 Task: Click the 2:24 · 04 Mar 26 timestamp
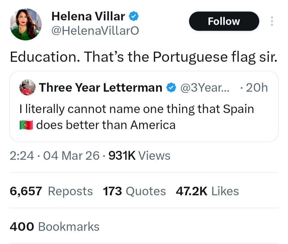[x=54, y=156]
